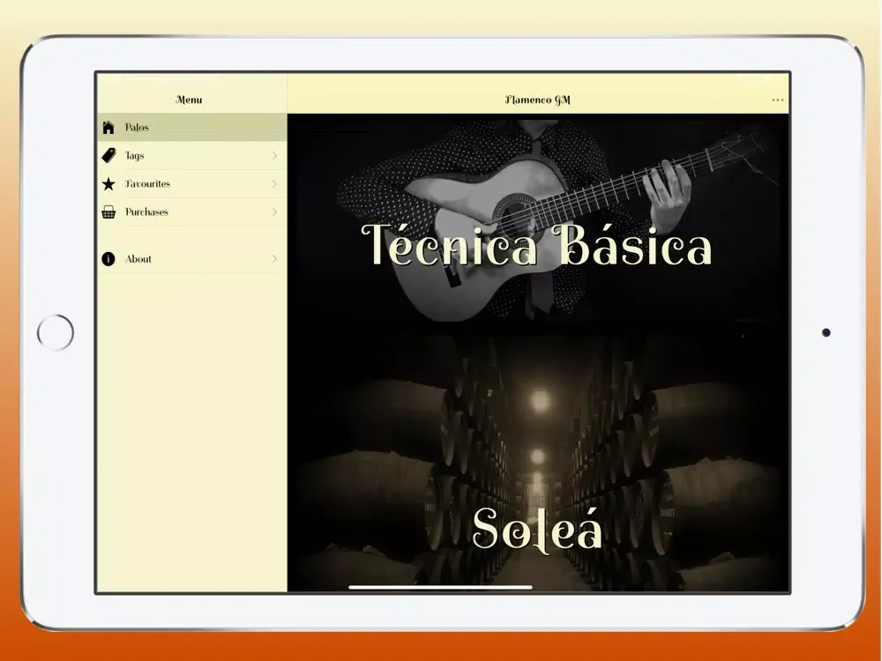882x661 pixels.
Task: Expand the Purchases row chevron
Action: click(274, 212)
